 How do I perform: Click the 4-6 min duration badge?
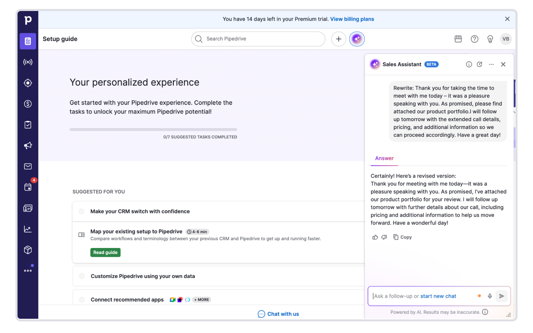(197, 232)
